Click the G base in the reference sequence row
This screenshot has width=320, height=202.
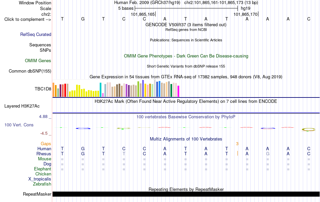(83, 19)
